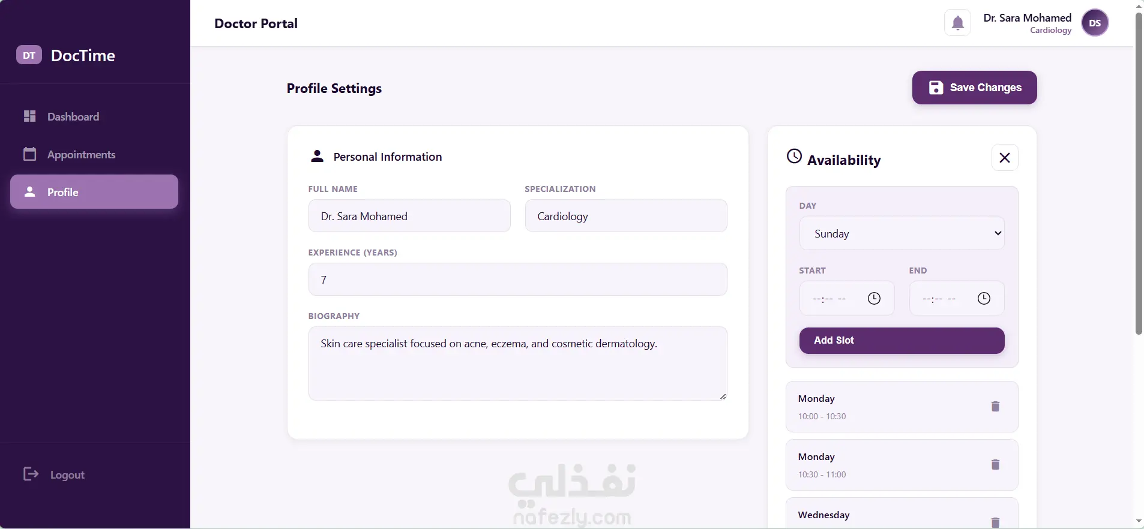
Task: Open the notifications bell
Action: [957, 23]
